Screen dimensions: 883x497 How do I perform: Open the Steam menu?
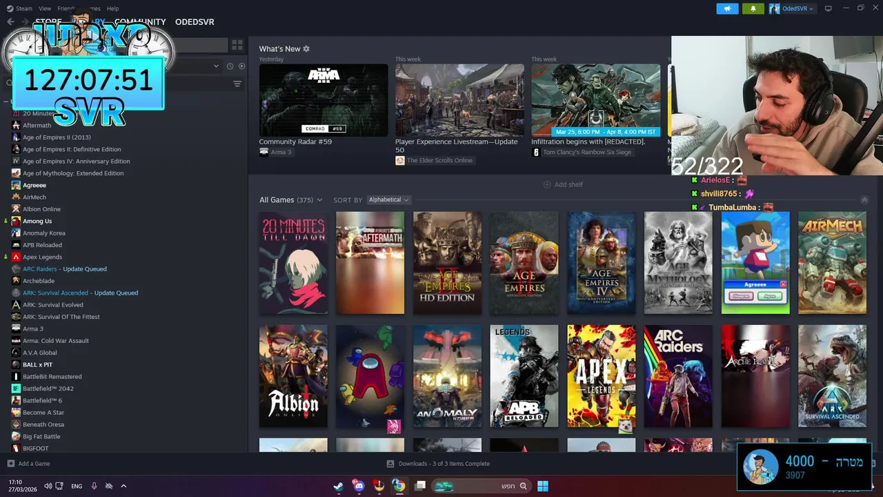tap(24, 8)
